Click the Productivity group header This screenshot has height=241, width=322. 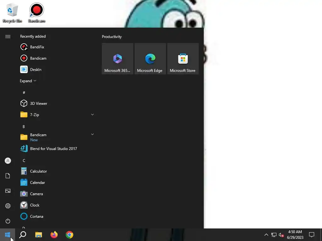112,37
